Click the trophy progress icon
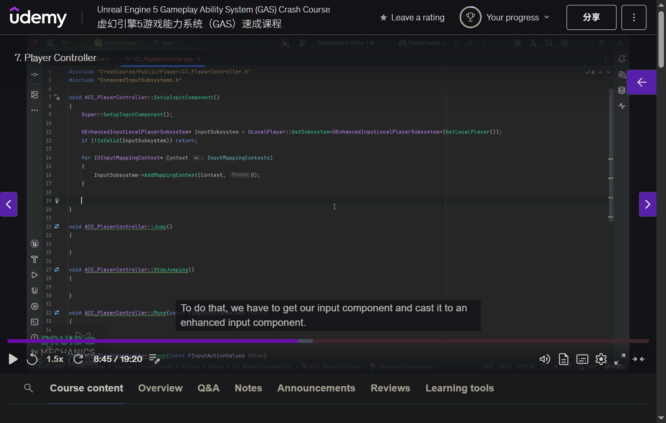The height and width of the screenshot is (423, 666). pos(470,17)
